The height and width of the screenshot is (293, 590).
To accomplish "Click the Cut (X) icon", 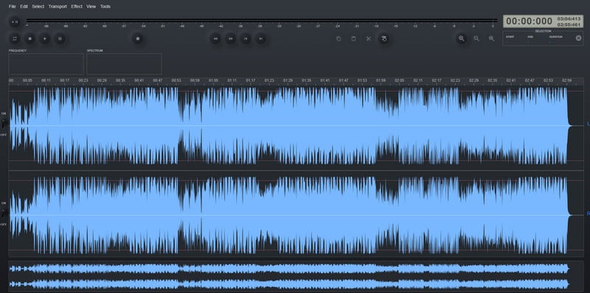I will (369, 38).
